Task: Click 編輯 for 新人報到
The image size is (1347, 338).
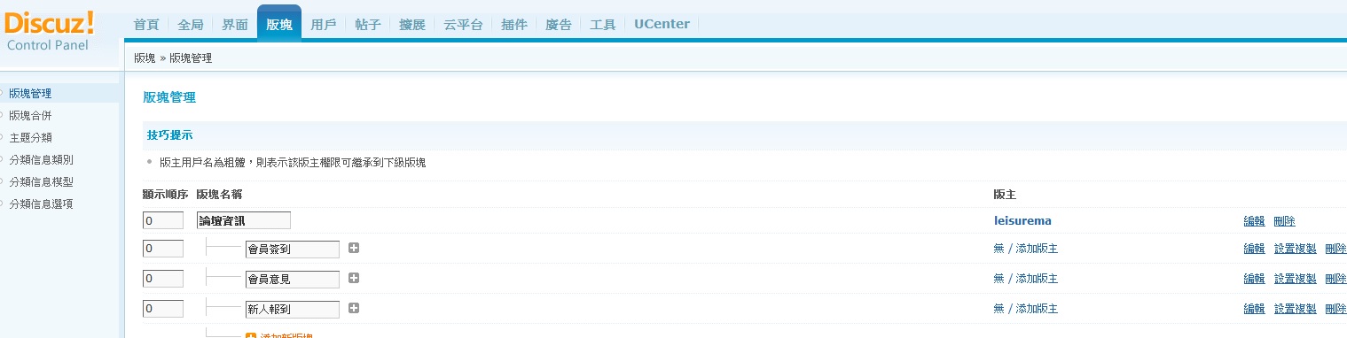Action: (1254, 309)
